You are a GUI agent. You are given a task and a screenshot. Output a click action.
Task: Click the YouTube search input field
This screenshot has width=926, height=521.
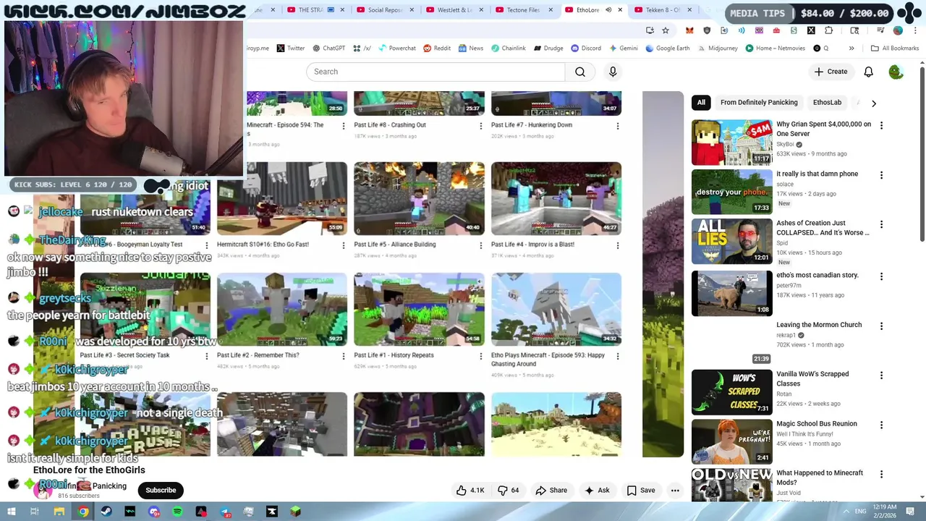click(x=436, y=72)
